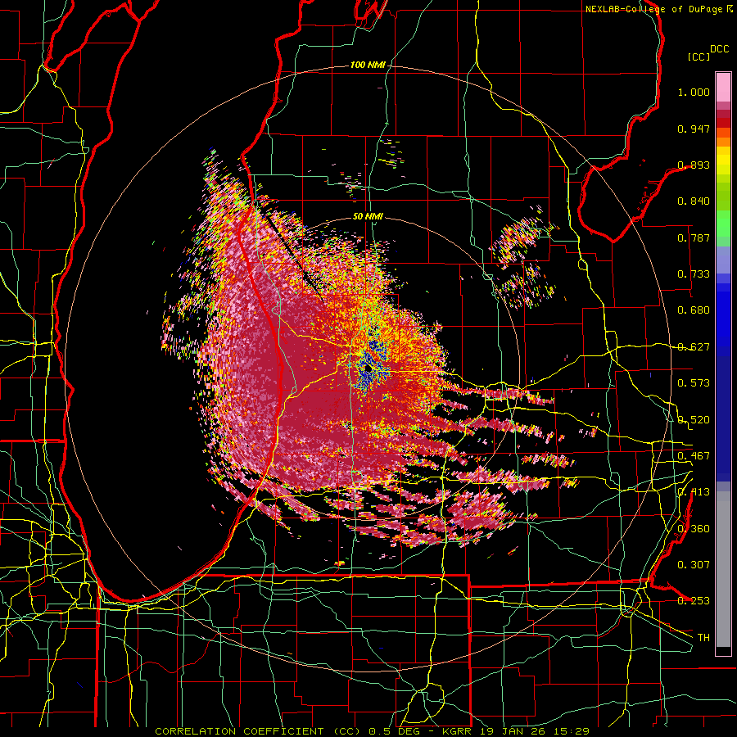Click the green segment of color bar
This screenshot has height=737, width=737.
pos(723,228)
